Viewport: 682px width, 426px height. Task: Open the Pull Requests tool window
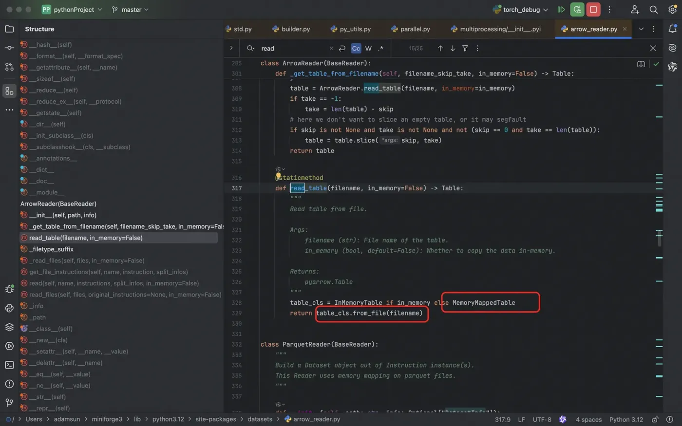(9, 67)
